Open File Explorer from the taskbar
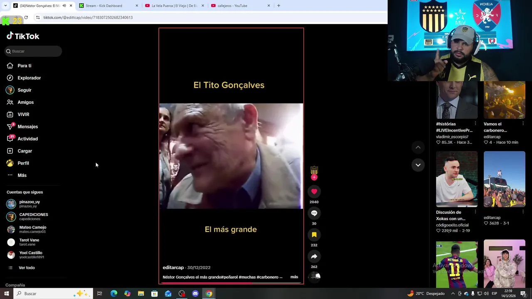The height and width of the screenshot is (299, 532). 141,294
